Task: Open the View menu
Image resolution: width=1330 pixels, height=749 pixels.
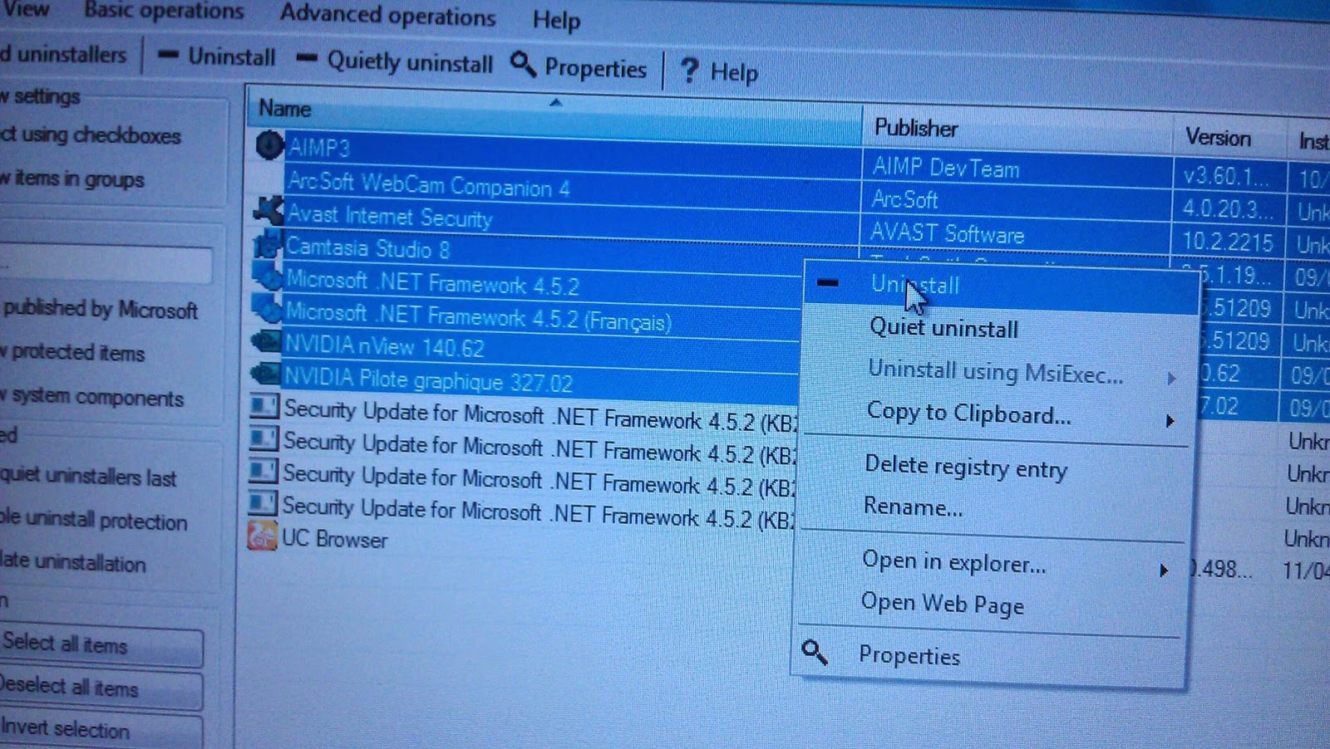Action: [x=25, y=9]
